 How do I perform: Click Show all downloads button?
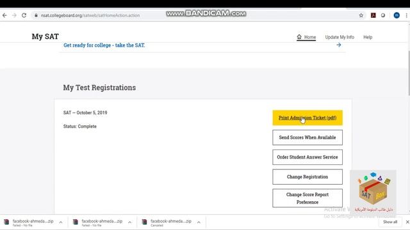tap(390, 222)
